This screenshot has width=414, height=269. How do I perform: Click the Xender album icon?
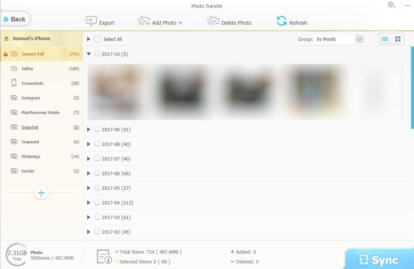(14, 171)
